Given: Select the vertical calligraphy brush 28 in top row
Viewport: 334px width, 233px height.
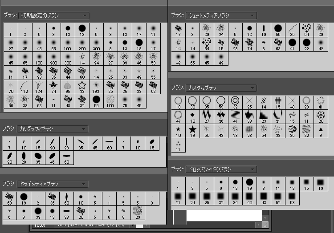Looking at the screenshot, I should [66, 144].
